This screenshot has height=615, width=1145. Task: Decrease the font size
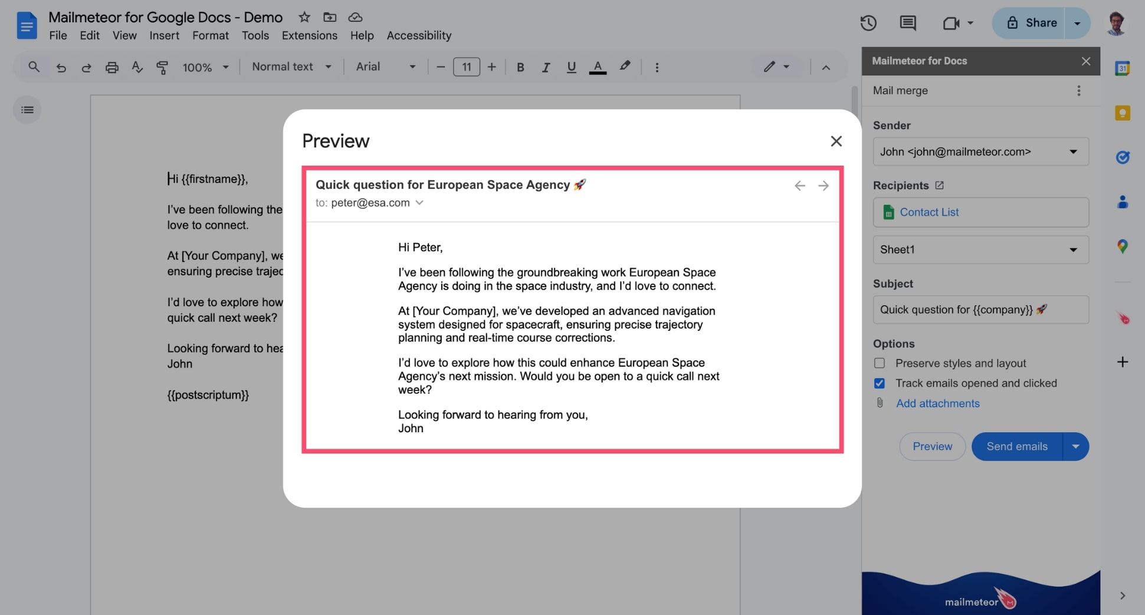[440, 67]
